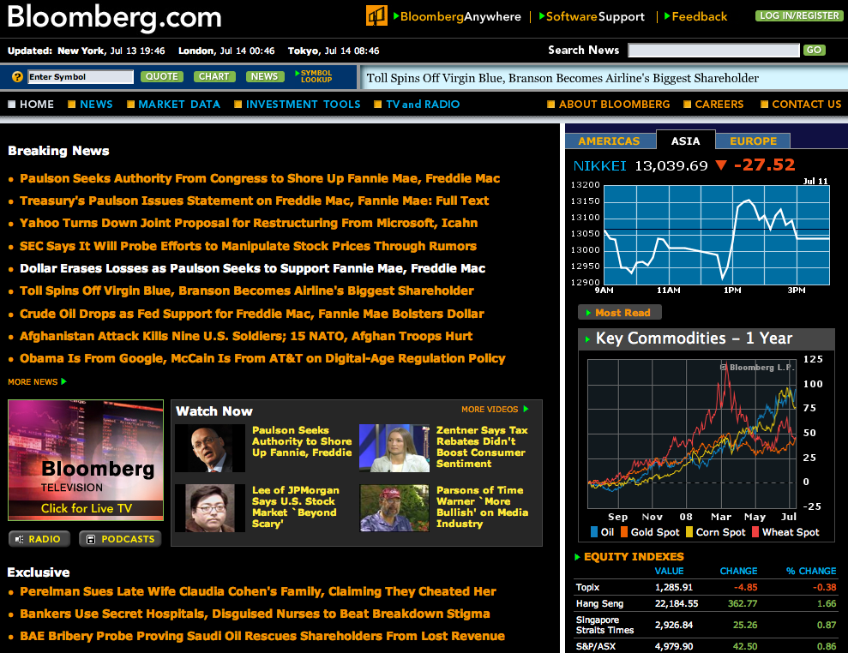Image resolution: width=848 pixels, height=653 pixels.
Task: Click the Gold Spot legend color swatch
Action: tap(624, 532)
